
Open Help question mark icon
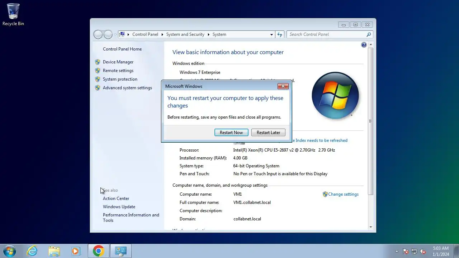click(364, 45)
